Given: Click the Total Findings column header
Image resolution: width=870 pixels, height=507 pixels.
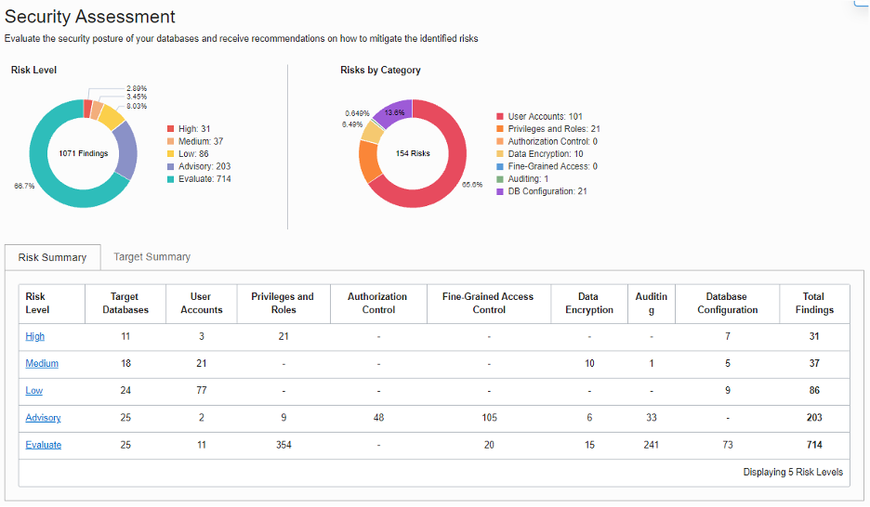Looking at the screenshot, I should tap(814, 303).
